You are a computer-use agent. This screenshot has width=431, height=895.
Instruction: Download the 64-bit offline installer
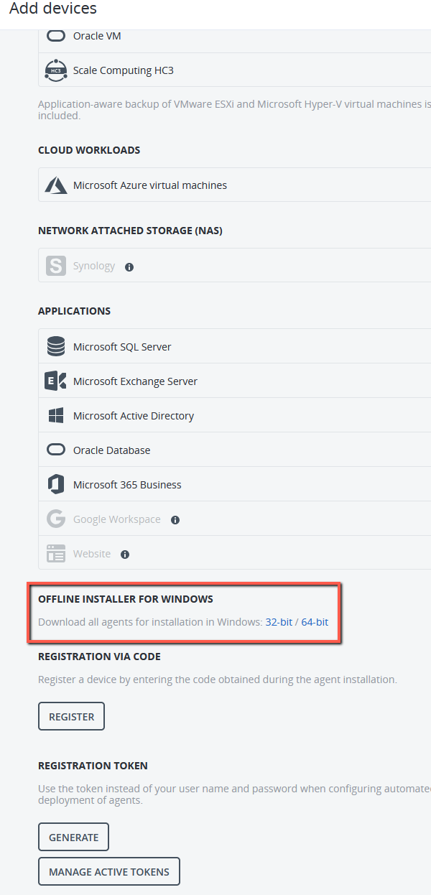[315, 622]
